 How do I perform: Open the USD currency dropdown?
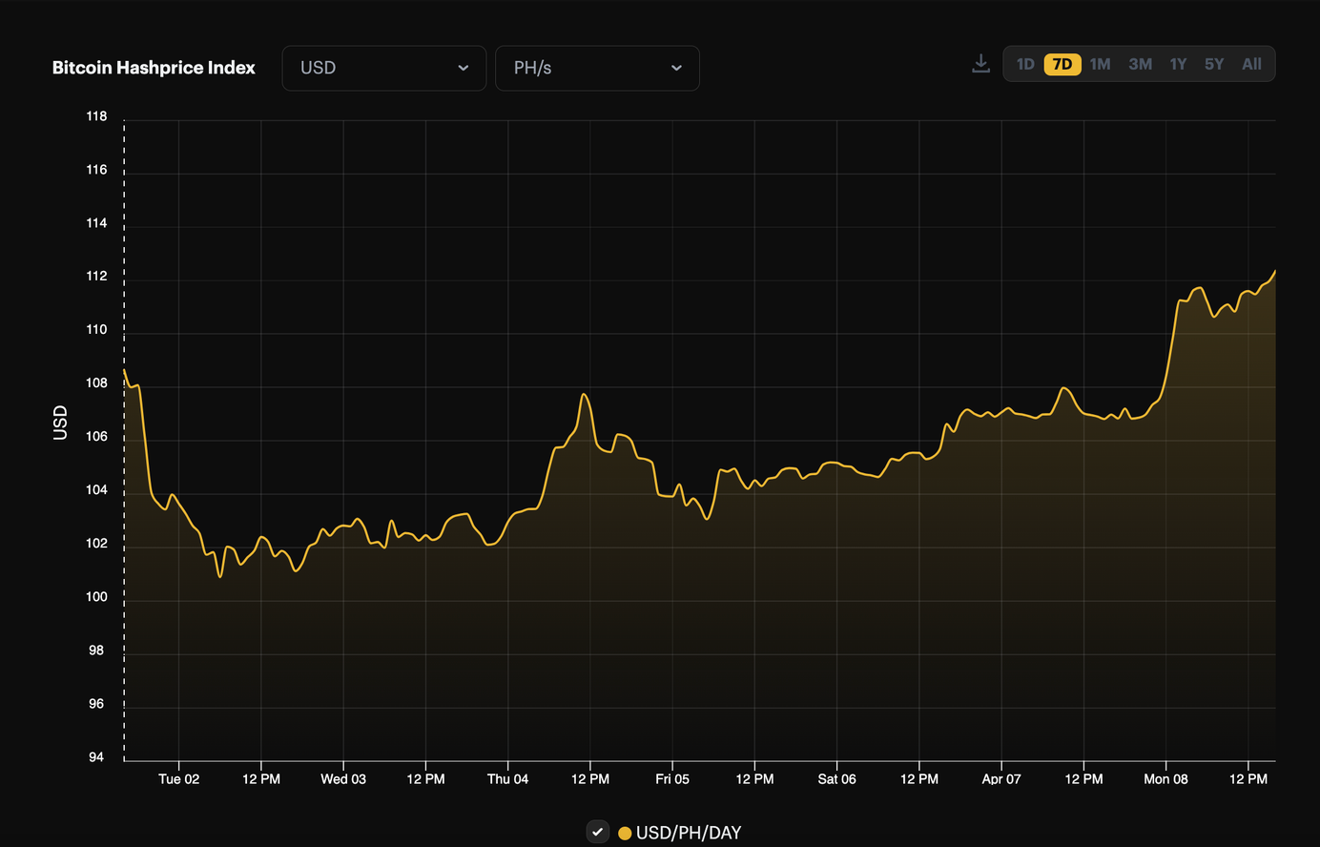coord(383,68)
